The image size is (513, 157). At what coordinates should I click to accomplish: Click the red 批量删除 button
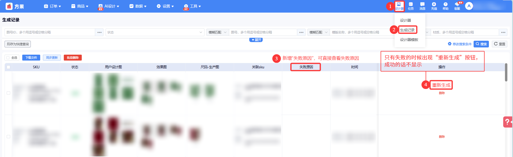(73, 58)
